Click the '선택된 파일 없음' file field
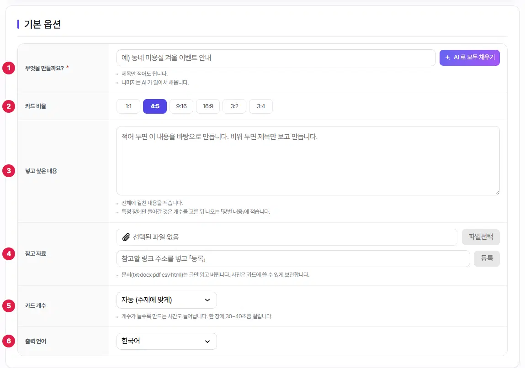The width and height of the screenshot is (525, 368). pyautogui.click(x=286, y=237)
